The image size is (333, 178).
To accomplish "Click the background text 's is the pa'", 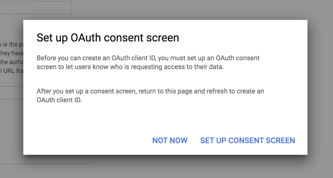I will pyautogui.click(x=11, y=44).
